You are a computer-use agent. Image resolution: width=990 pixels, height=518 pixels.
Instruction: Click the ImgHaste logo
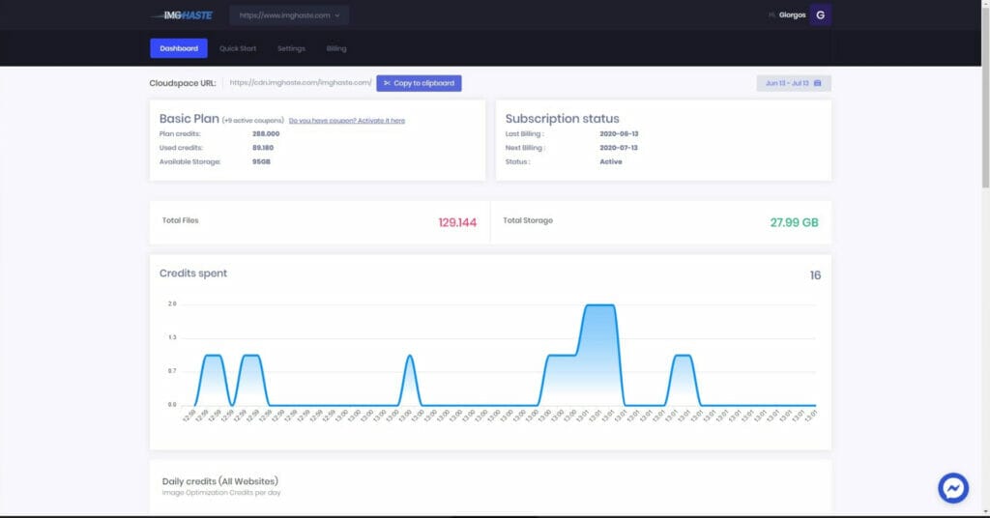181,15
